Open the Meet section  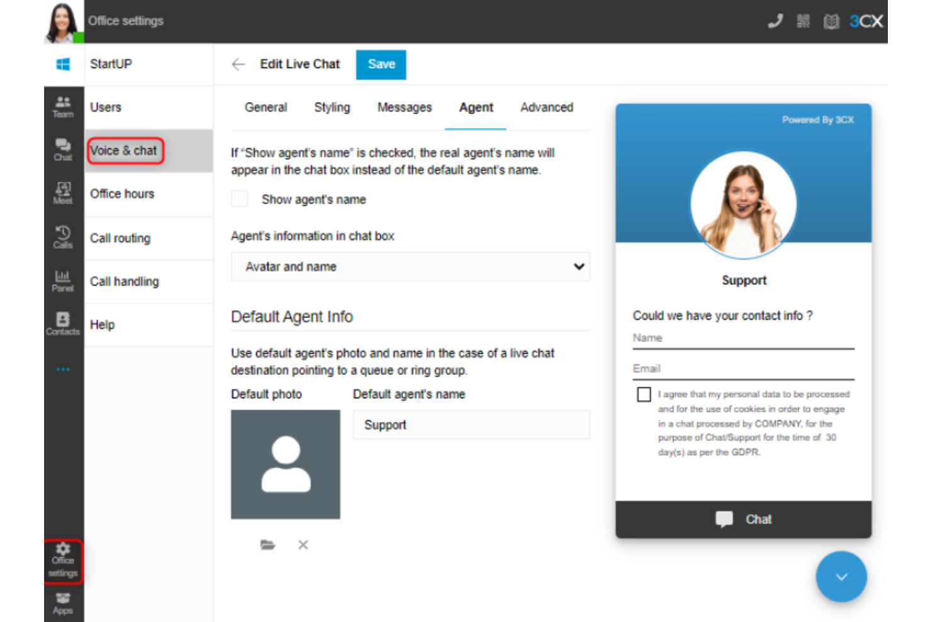[62, 192]
